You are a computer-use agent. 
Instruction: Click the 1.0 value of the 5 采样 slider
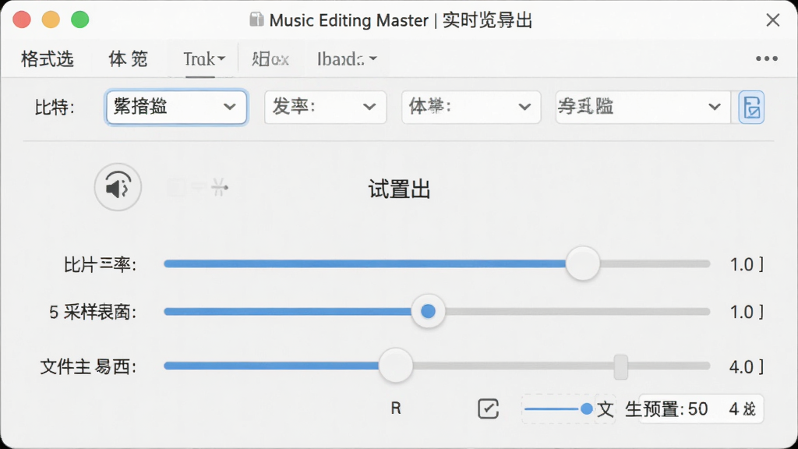click(x=747, y=312)
